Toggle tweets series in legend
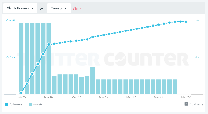 tap(30, 104)
